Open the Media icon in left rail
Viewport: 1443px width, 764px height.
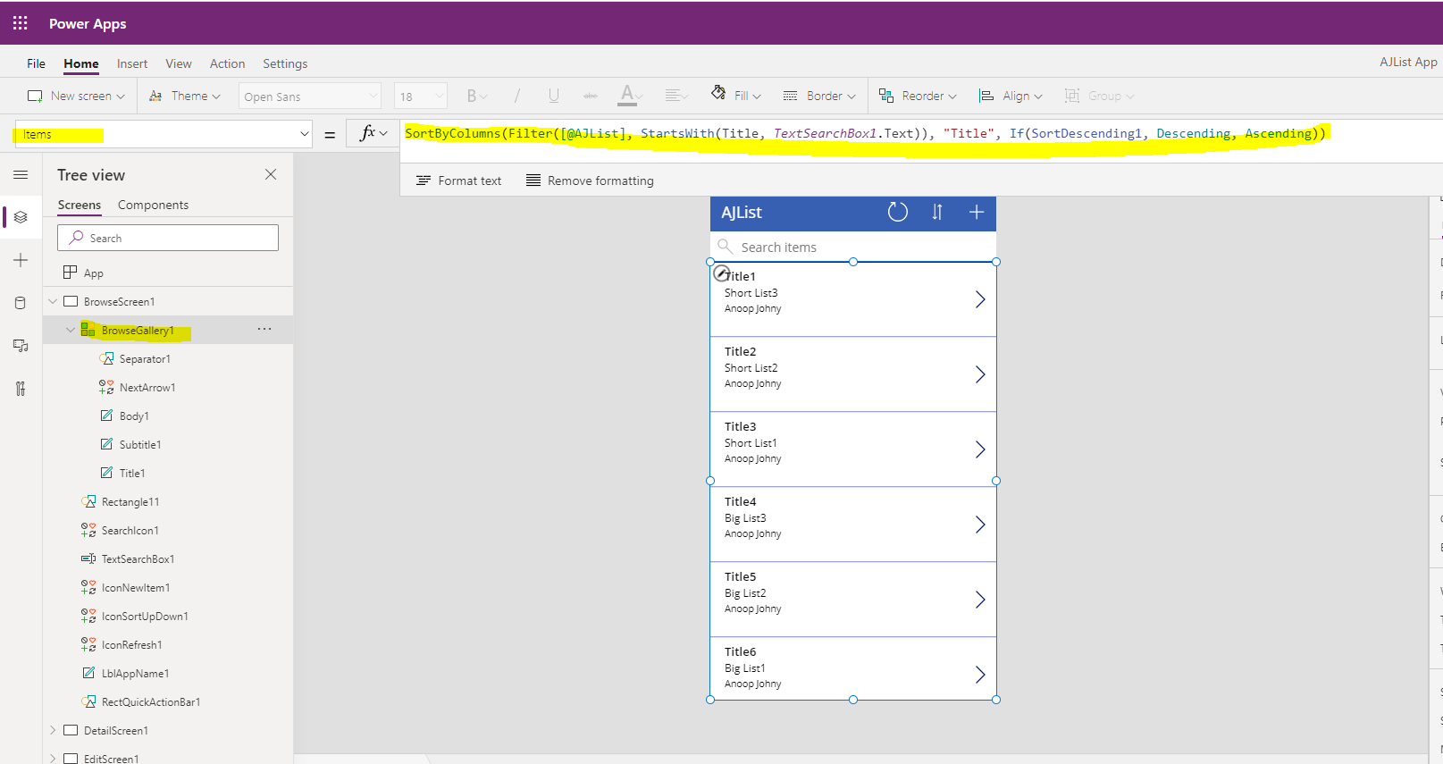pos(21,346)
